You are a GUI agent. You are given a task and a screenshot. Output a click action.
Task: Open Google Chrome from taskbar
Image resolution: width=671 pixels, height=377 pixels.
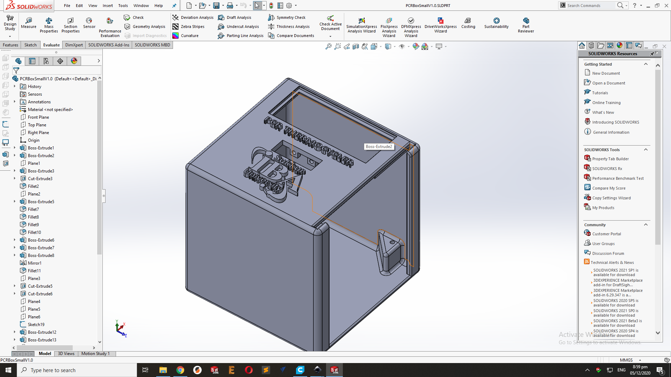(x=180, y=370)
